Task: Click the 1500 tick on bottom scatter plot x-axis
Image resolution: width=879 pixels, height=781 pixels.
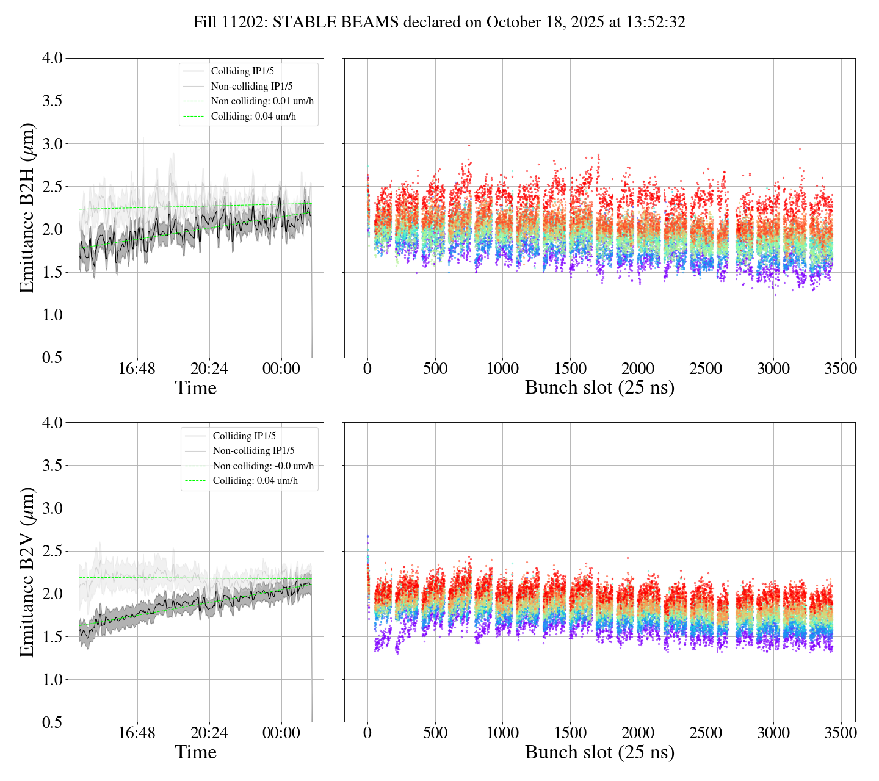Action: click(570, 733)
